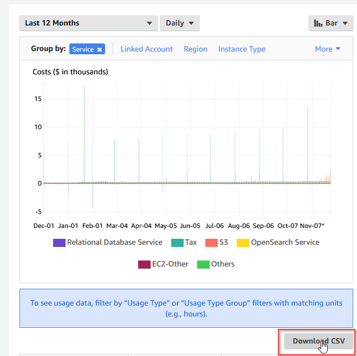Click the tallest green bar after Jan-01
Screen dimensions: 357x356
85,134
